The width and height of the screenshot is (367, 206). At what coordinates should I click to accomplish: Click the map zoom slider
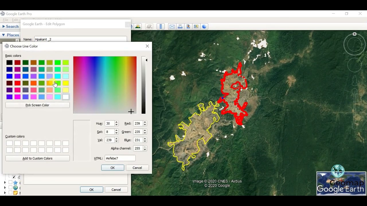coord(355,109)
